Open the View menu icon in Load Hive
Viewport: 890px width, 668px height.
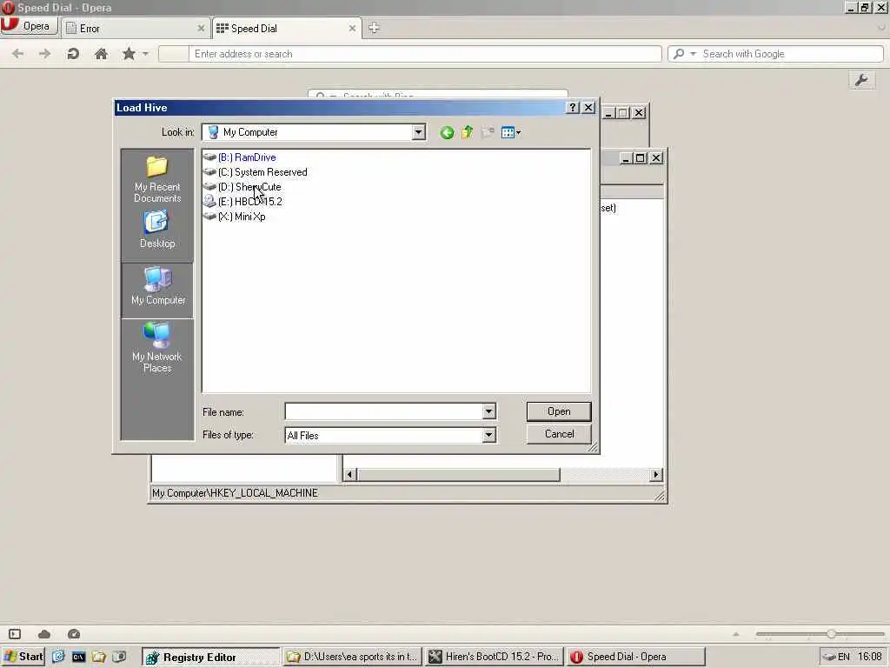point(511,133)
